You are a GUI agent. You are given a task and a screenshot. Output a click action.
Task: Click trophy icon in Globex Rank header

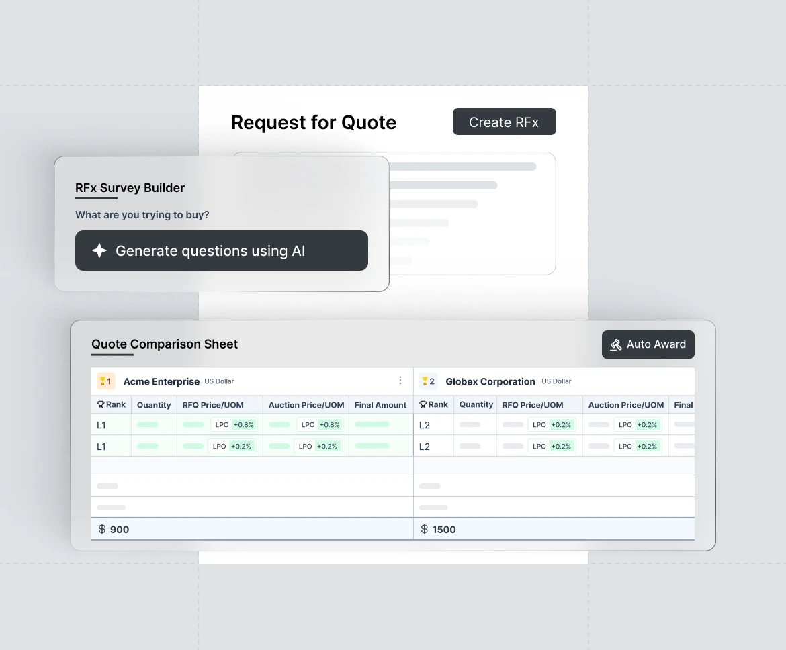coord(423,405)
